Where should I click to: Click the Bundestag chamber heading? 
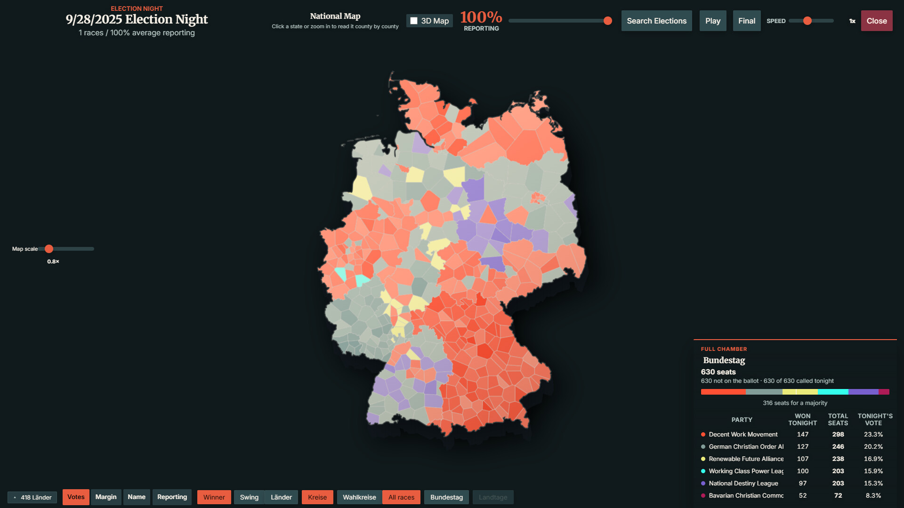[x=724, y=360]
